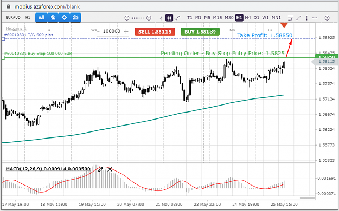
Task: Click the circular target icon in toolbar
Action: click(327, 18)
